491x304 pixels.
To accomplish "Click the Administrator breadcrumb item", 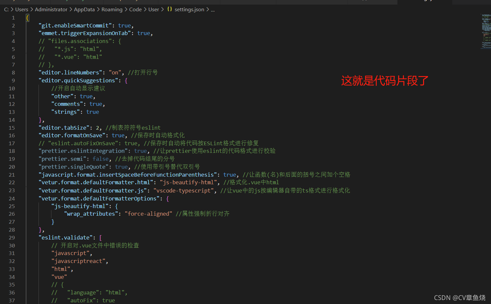I will point(51,9).
